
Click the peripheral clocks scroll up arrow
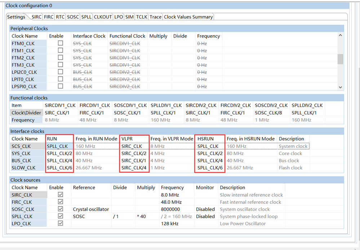point(340,35)
